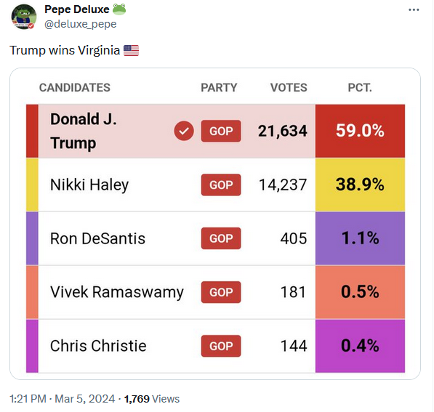The height and width of the screenshot is (412, 434).
Task: Click the red 59.0% percentage cell
Action: click(360, 131)
